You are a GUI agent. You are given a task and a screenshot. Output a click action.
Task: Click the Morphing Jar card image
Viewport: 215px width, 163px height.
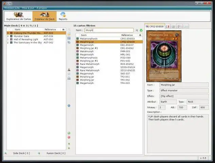[x=164, y=56]
